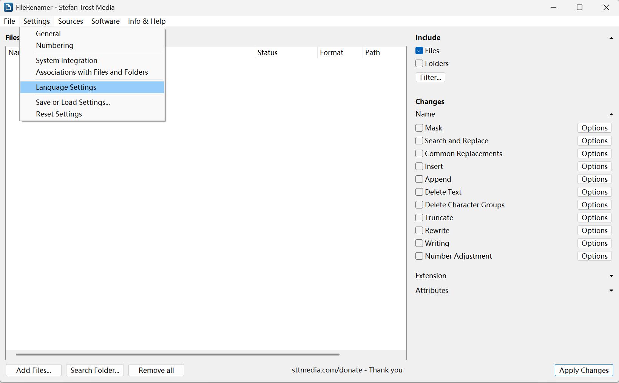Screen dimensions: 619x383
Task: Choose General from Settings menu
Action: [92, 34]
